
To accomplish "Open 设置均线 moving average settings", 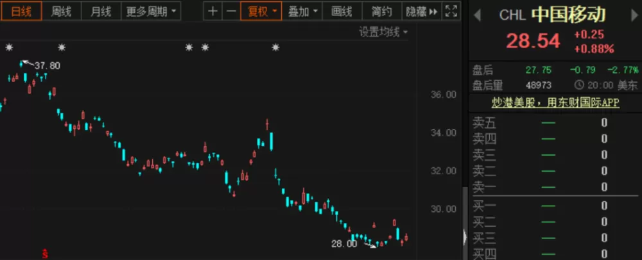I will tap(383, 32).
